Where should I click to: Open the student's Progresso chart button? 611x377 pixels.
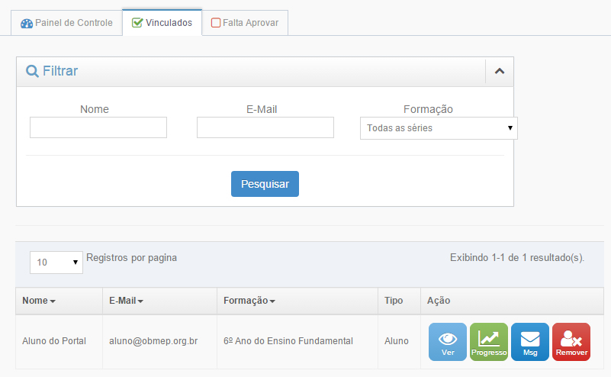pyautogui.click(x=489, y=341)
